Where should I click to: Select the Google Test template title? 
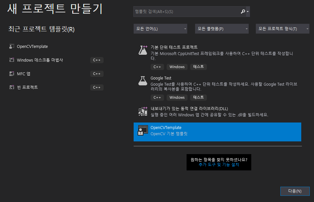tap(161, 78)
